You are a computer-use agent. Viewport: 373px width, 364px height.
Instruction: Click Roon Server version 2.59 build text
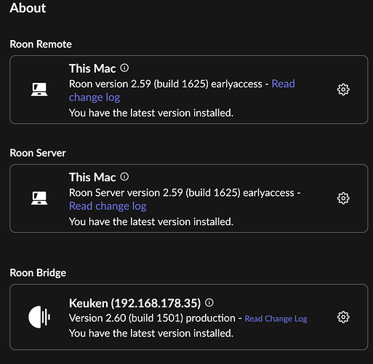coord(185,193)
